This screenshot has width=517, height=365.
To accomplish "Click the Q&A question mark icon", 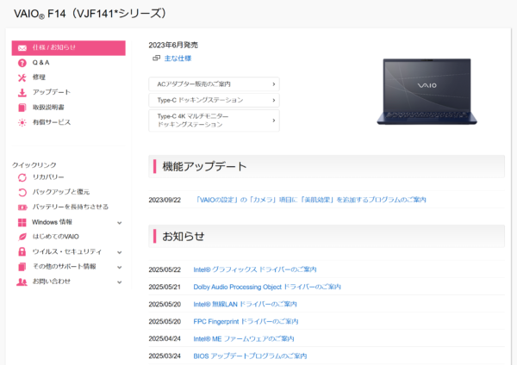I will click(x=22, y=63).
